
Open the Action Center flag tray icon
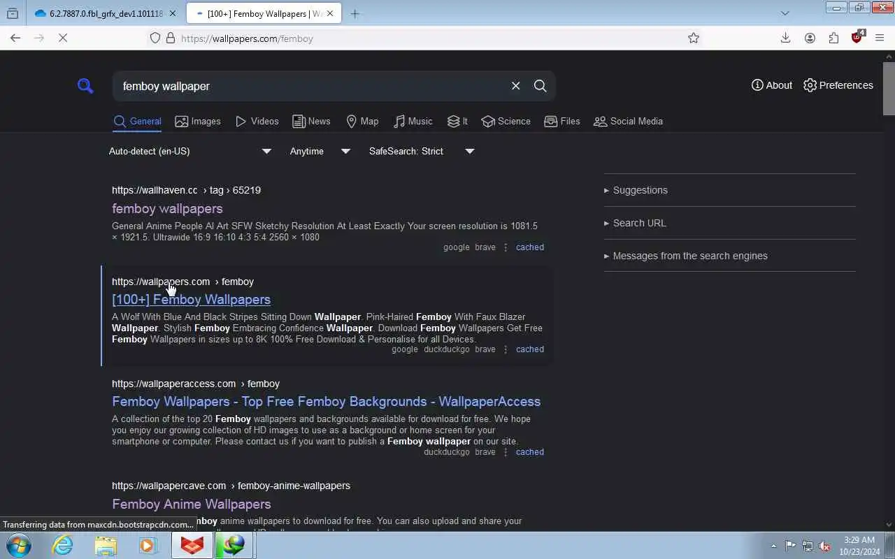[x=790, y=546]
